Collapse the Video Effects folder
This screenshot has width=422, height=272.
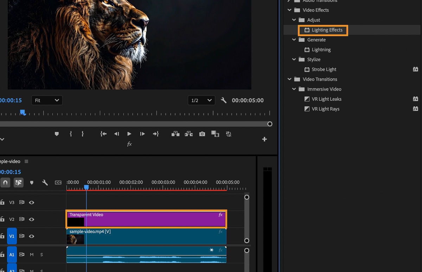tap(289, 10)
